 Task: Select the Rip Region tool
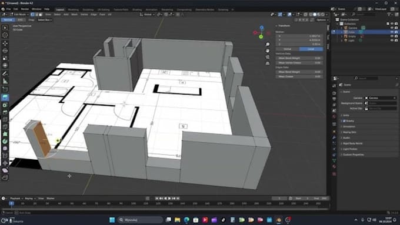[x=5, y=178]
